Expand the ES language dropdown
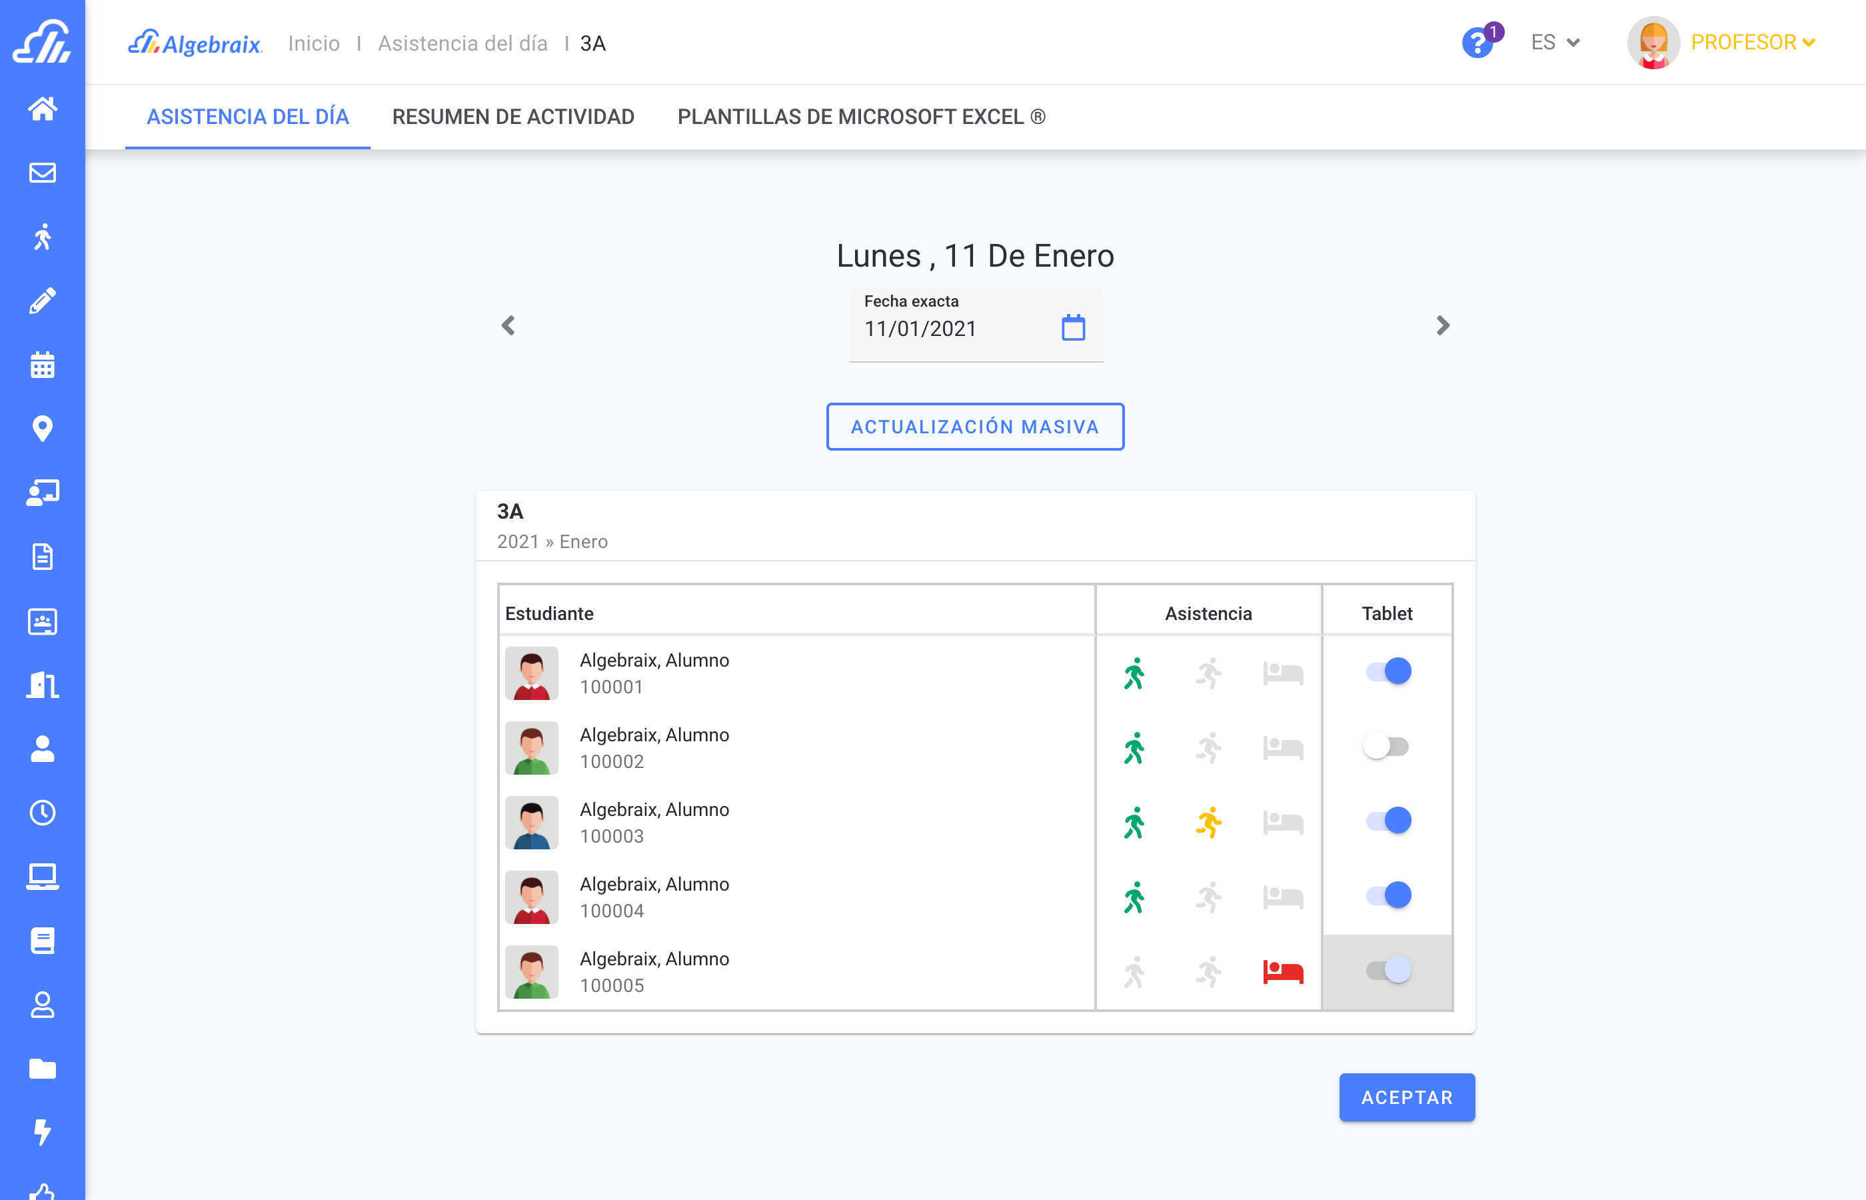 1555,43
